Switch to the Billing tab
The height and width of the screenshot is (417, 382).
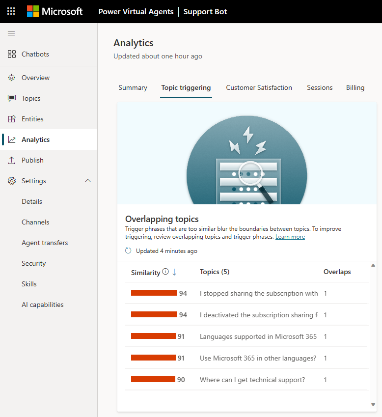(355, 87)
